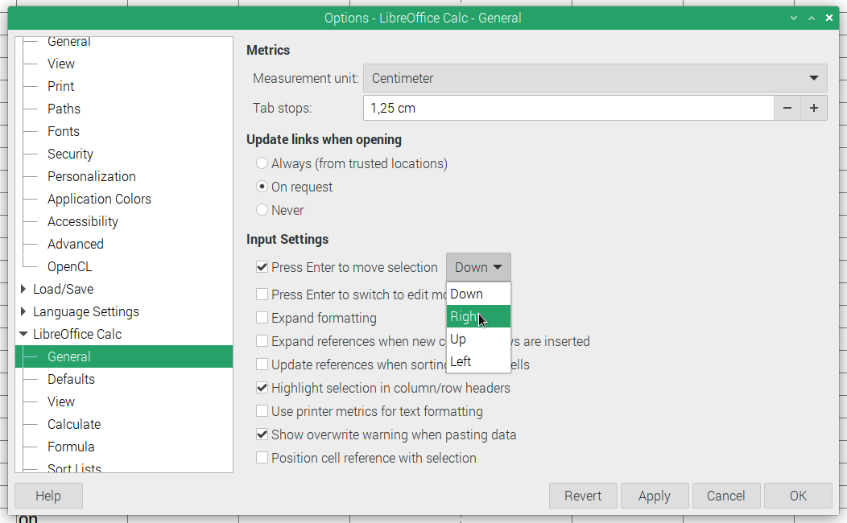Click the Revert button

tap(583, 496)
